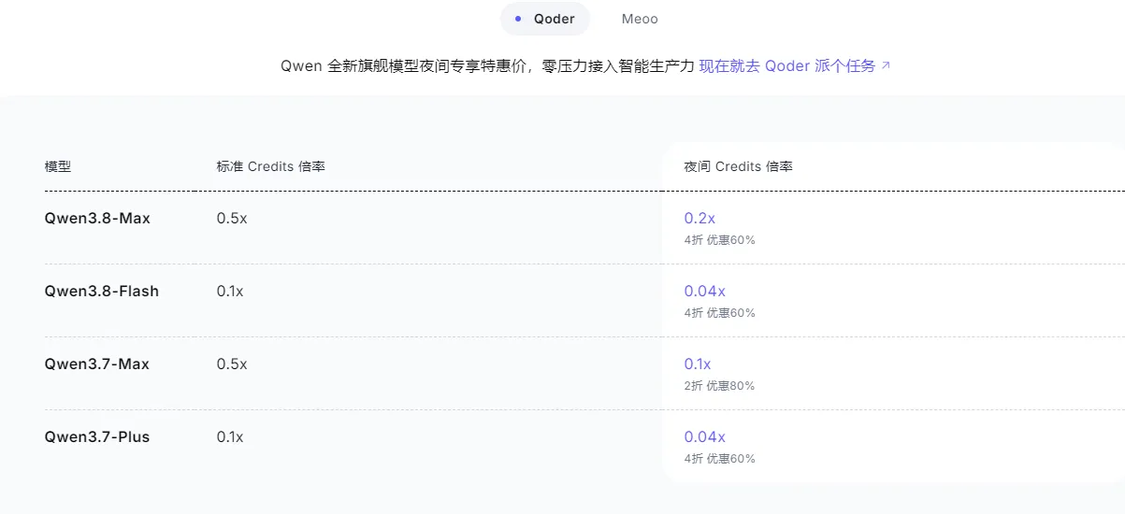The width and height of the screenshot is (1125, 514).
Task: Click the 标准 Credits 倍率 column header
Action: [271, 166]
